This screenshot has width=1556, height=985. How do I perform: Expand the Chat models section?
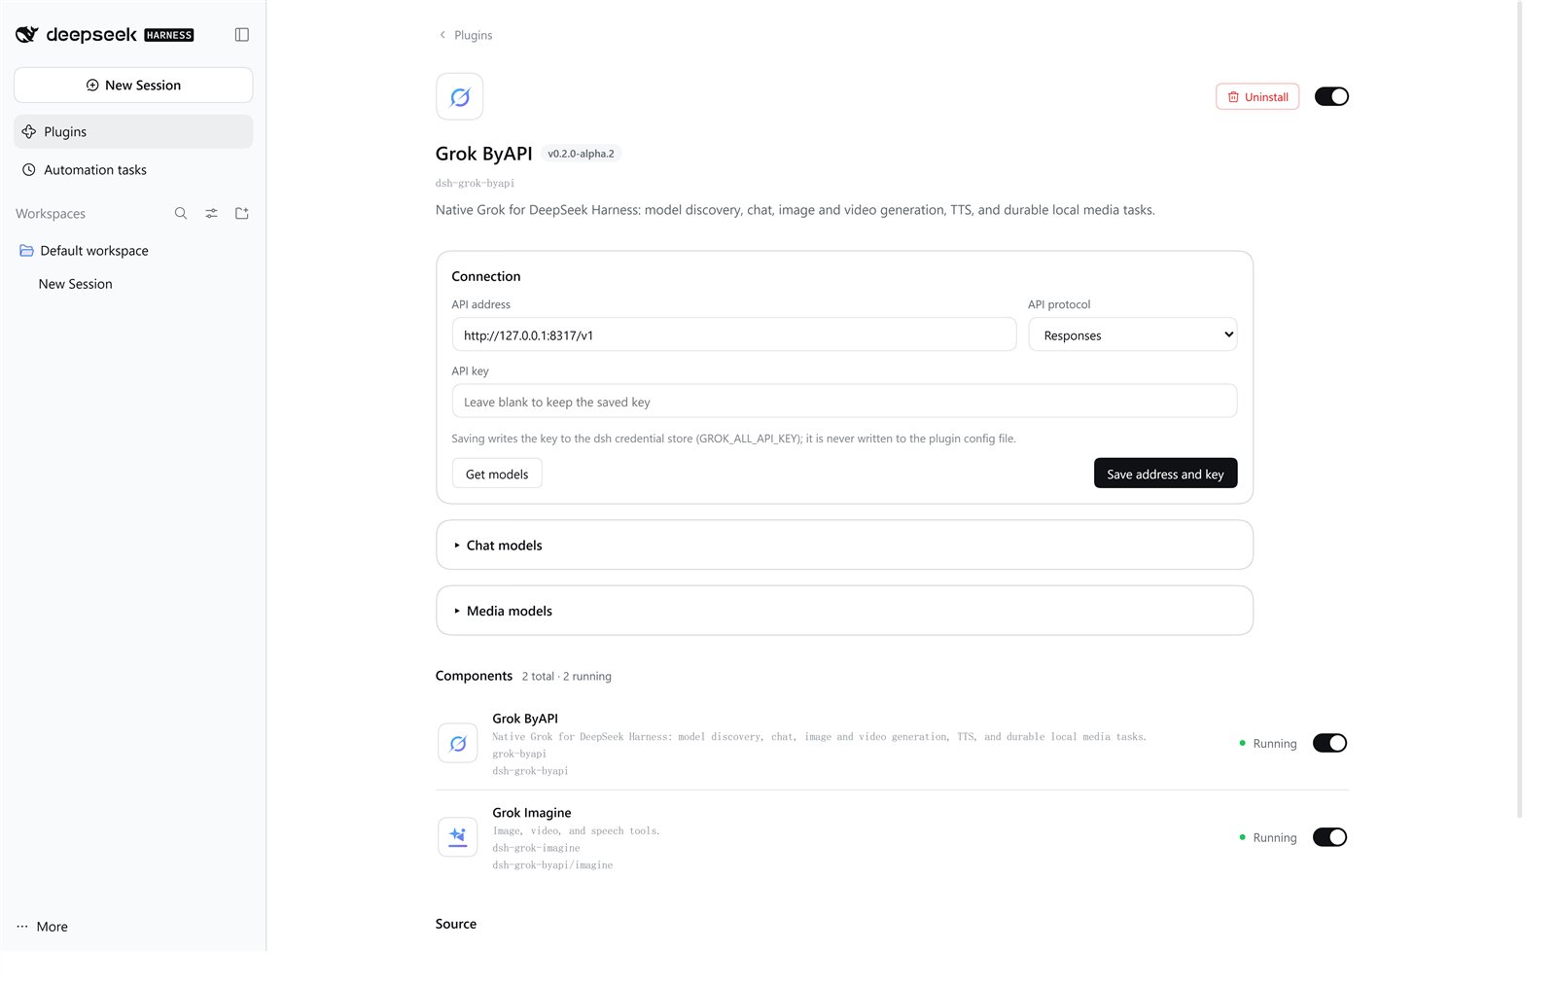[844, 545]
